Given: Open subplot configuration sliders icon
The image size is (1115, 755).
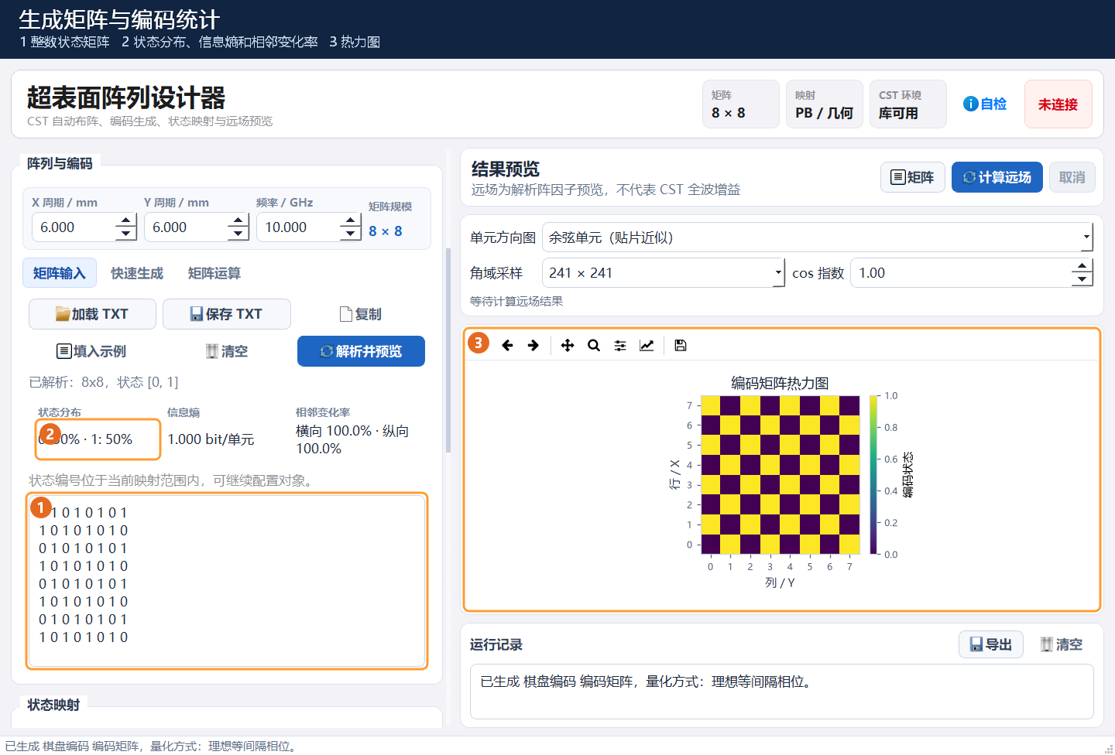Looking at the screenshot, I should pos(620,345).
